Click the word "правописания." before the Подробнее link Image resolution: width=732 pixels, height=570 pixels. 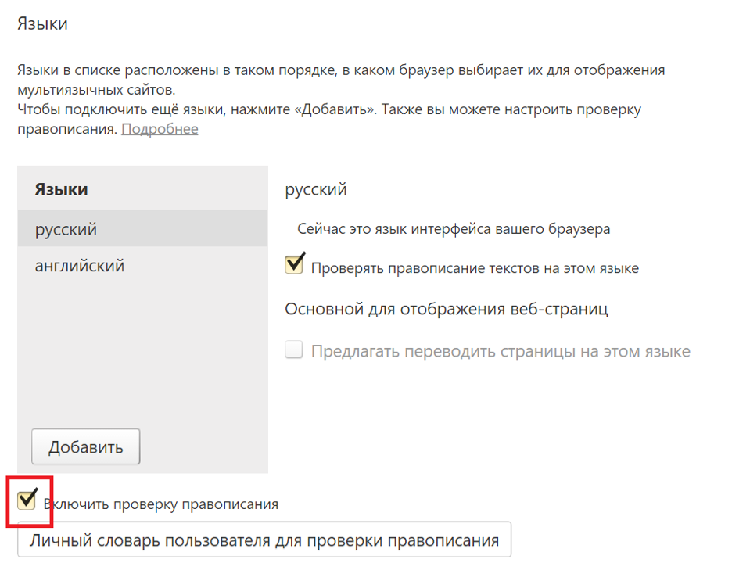tap(66, 129)
